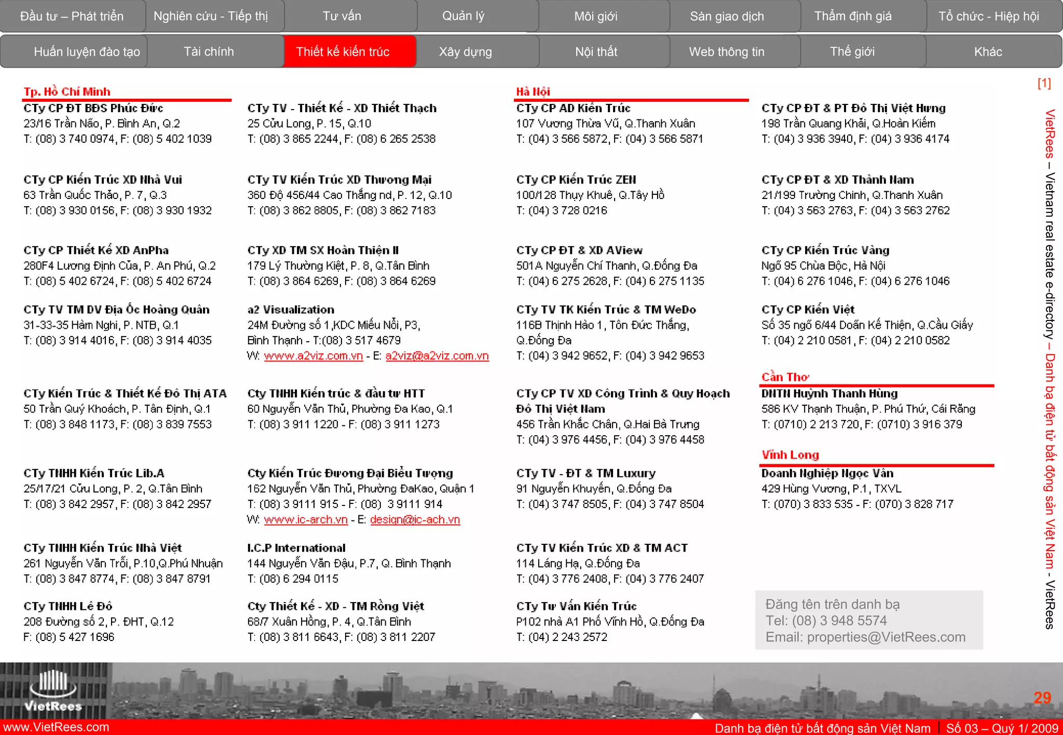Click the VietRees logo in the footer
The image size is (1063, 735).
tap(53, 691)
